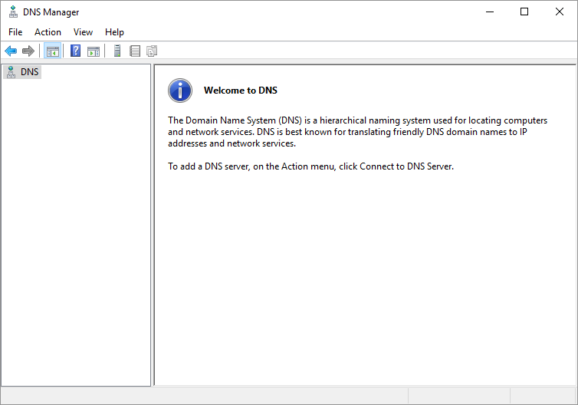Screen dimensions: 578x405
Task: Toggle the Show/Hide Action Pane icon
Action: (94, 51)
